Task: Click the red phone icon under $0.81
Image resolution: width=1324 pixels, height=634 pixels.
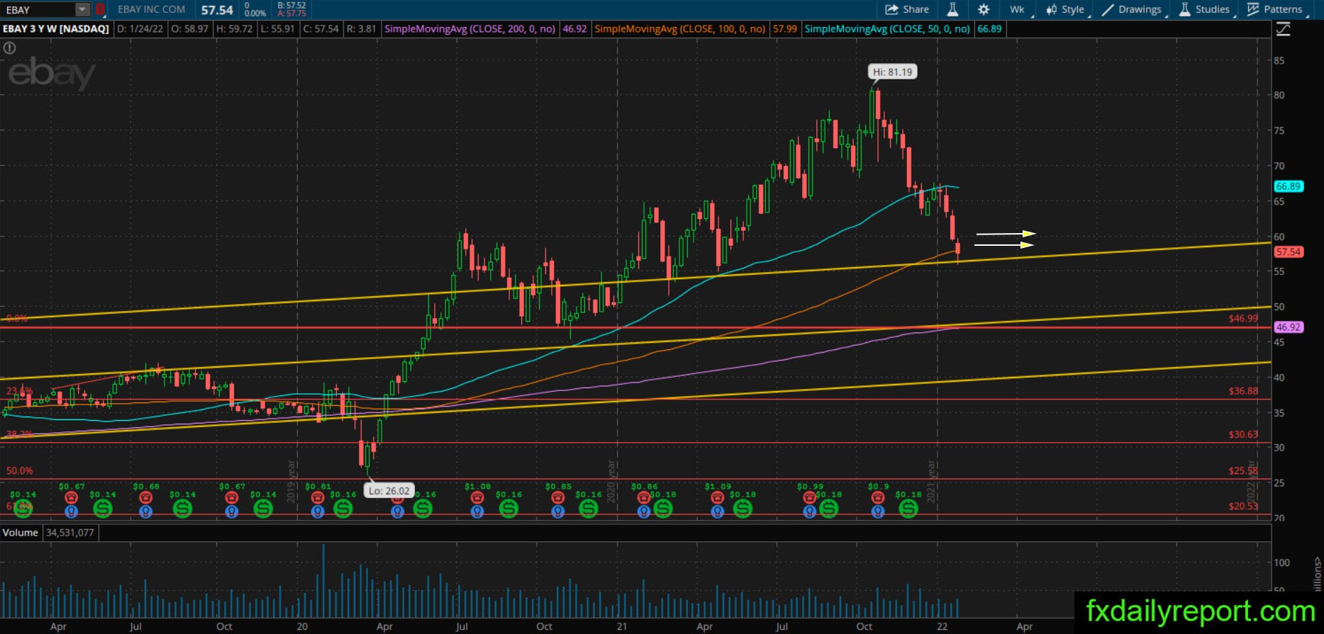Action: (318, 498)
